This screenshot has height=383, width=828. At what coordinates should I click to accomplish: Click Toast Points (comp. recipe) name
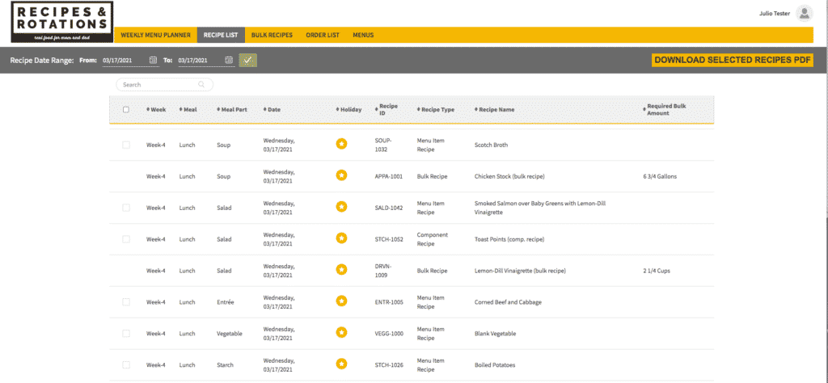click(x=509, y=239)
